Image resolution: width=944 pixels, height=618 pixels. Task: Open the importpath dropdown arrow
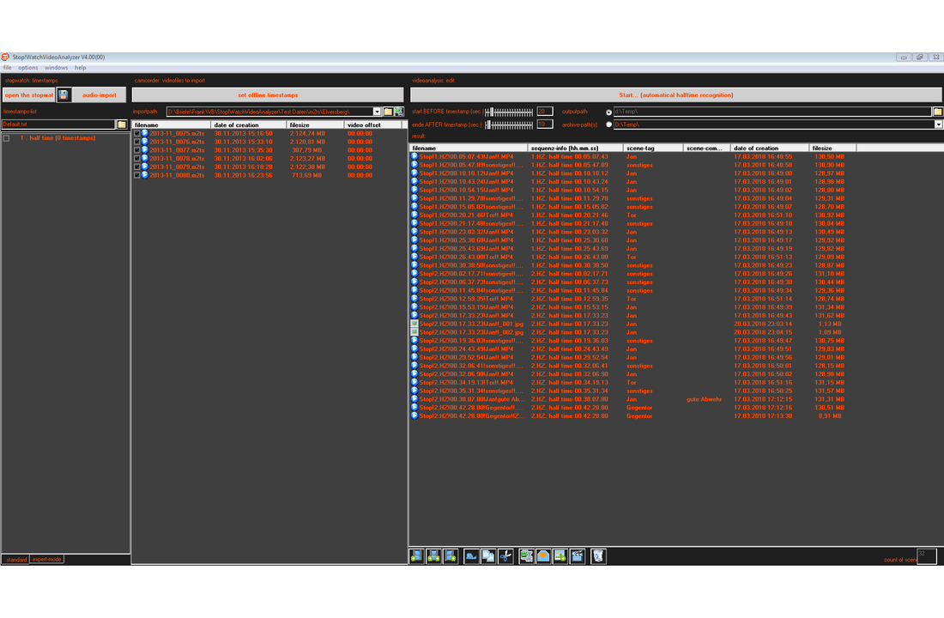tap(377, 112)
